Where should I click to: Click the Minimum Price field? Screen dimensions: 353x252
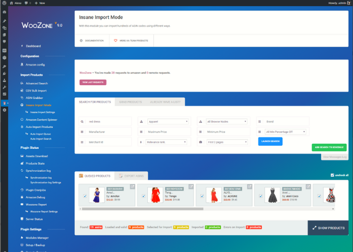223,132
